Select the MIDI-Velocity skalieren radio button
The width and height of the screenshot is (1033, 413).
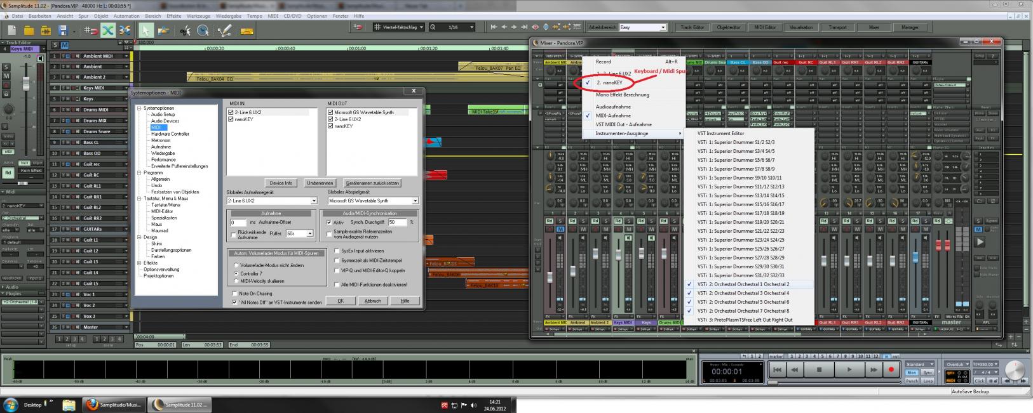236,281
